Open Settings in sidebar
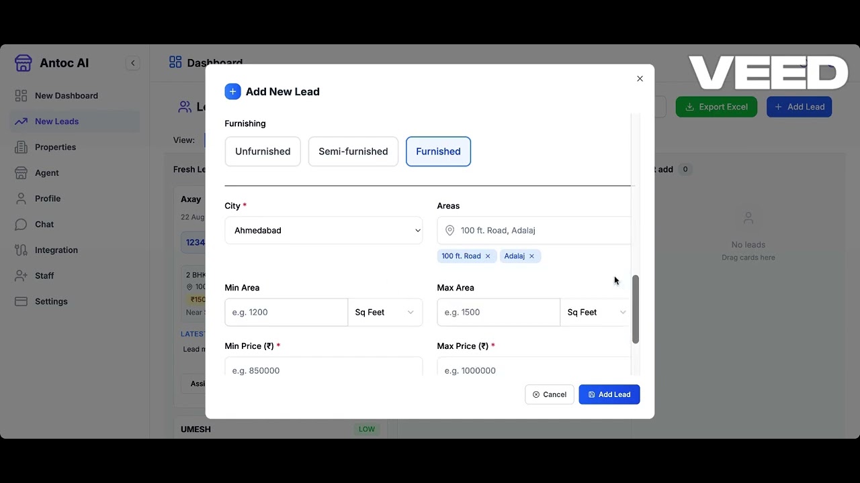The width and height of the screenshot is (860, 483). tap(75, 301)
